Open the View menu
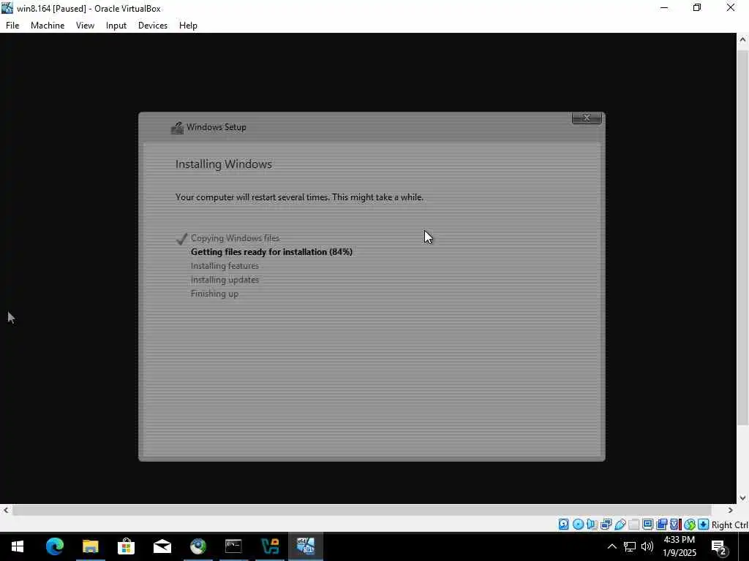 coord(85,26)
